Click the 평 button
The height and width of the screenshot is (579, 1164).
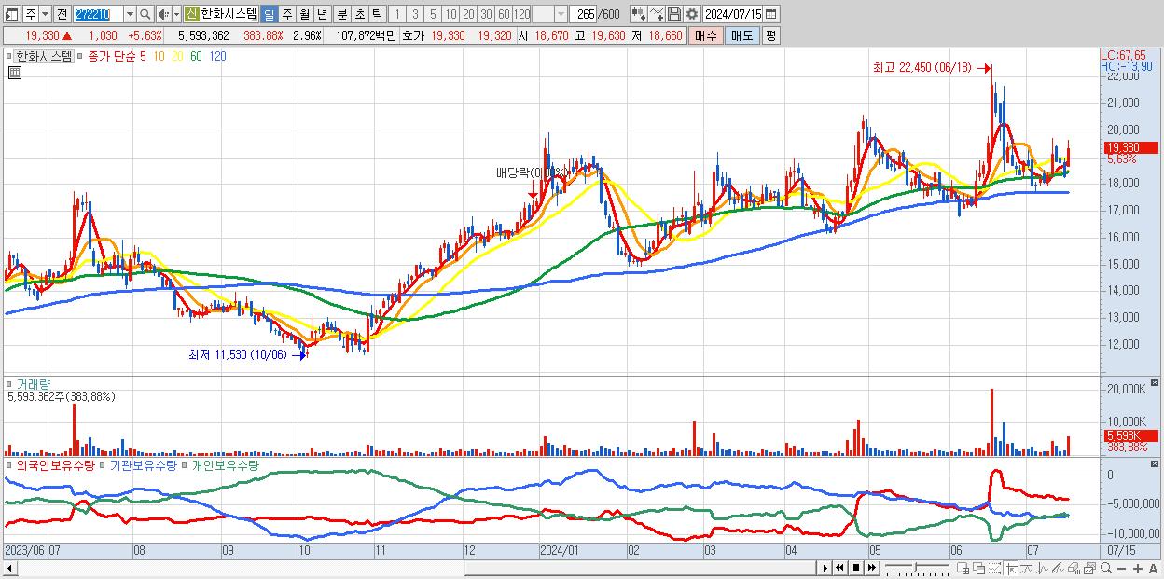(x=770, y=35)
